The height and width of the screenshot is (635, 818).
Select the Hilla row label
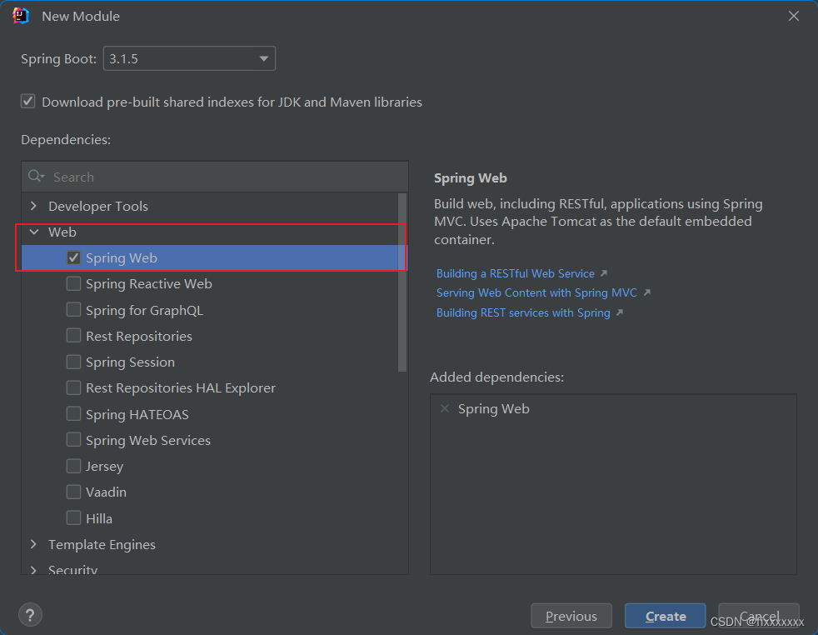(99, 518)
